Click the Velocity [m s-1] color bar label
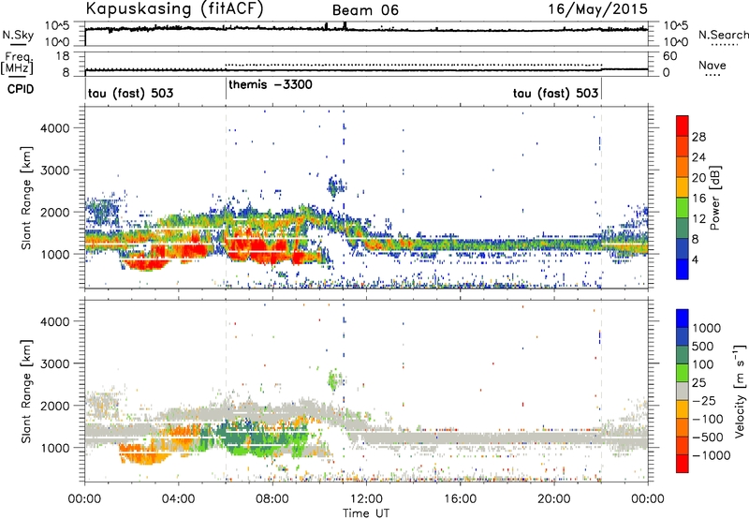 (740, 391)
